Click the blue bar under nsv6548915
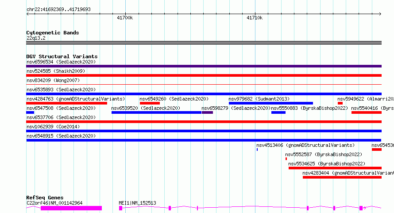Viewport: 394px width, 213px height. tap(204, 140)
